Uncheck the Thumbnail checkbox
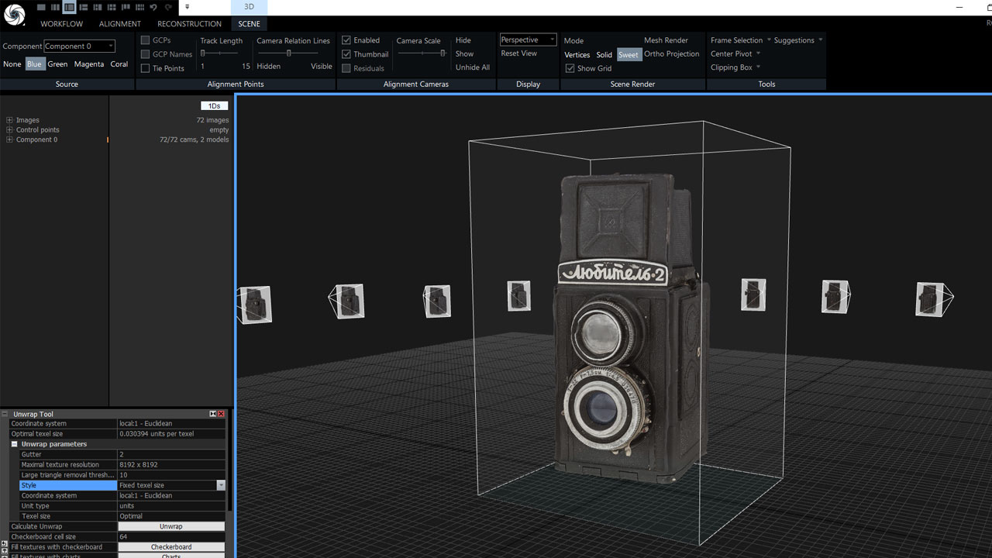This screenshot has width=992, height=558. 346,54
